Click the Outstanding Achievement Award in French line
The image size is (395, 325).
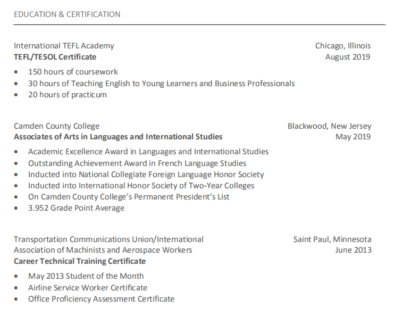(137, 163)
